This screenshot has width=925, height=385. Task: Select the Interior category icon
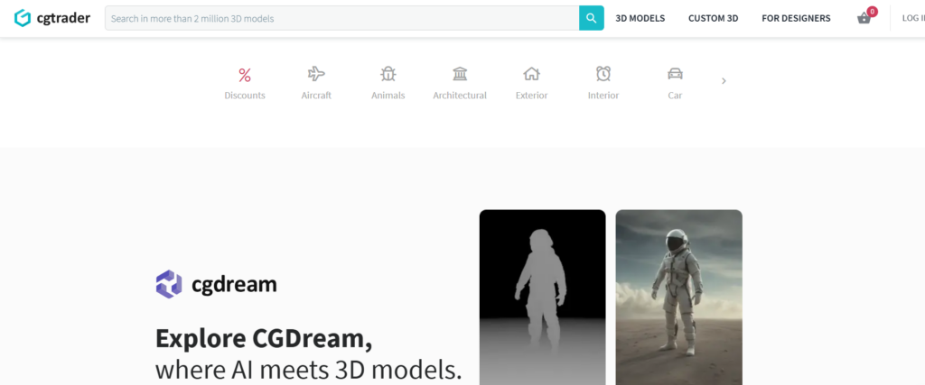point(603,74)
